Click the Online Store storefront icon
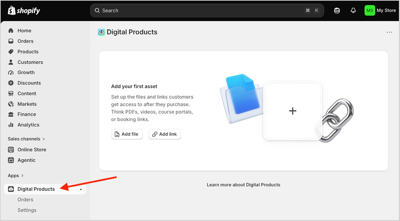The width and height of the screenshot is (400, 221). pyautogui.click(x=11, y=150)
